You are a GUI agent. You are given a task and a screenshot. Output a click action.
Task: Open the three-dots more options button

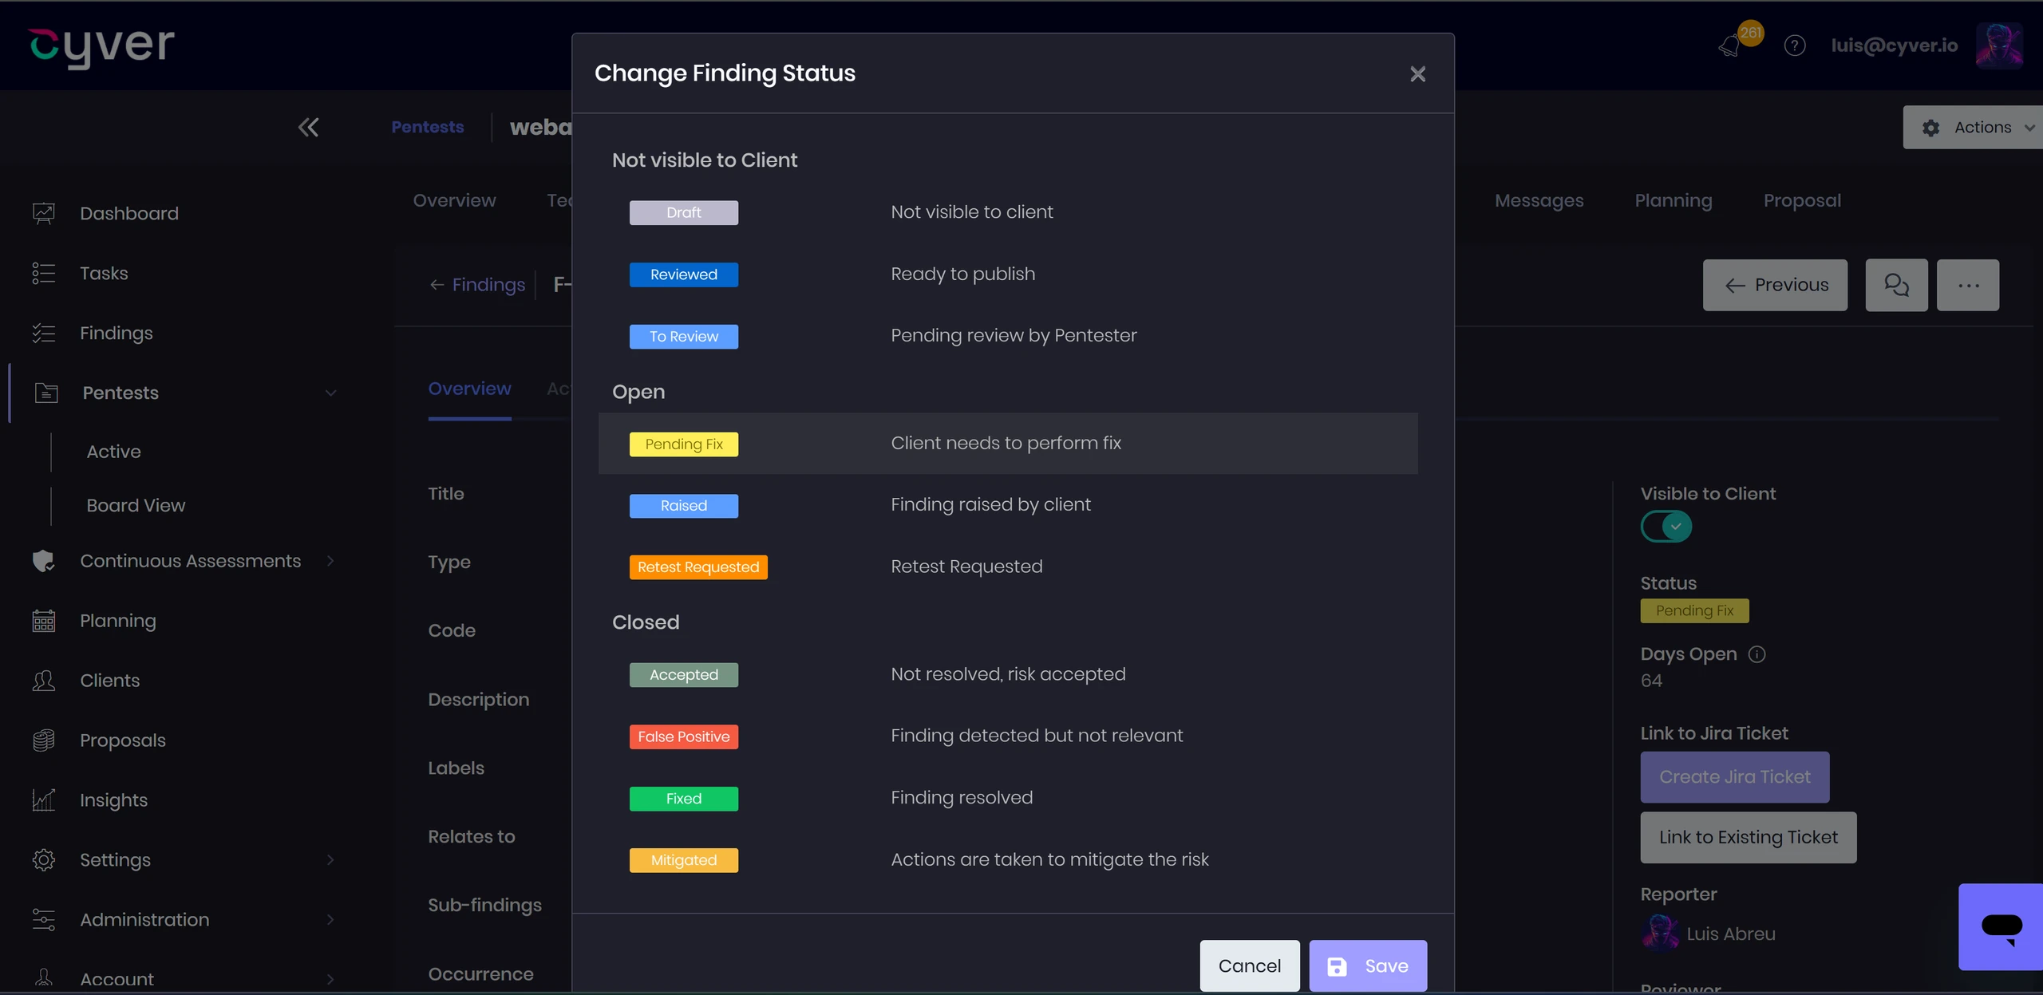tap(1968, 285)
